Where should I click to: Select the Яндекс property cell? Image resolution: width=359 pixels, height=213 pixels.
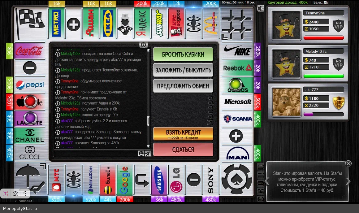pyautogui.click(x=142, y=23)
